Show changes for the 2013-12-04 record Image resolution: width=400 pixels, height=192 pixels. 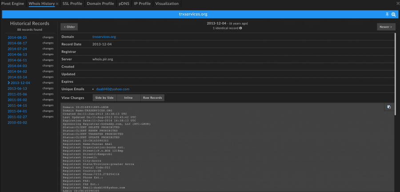(x=48, y=83)
